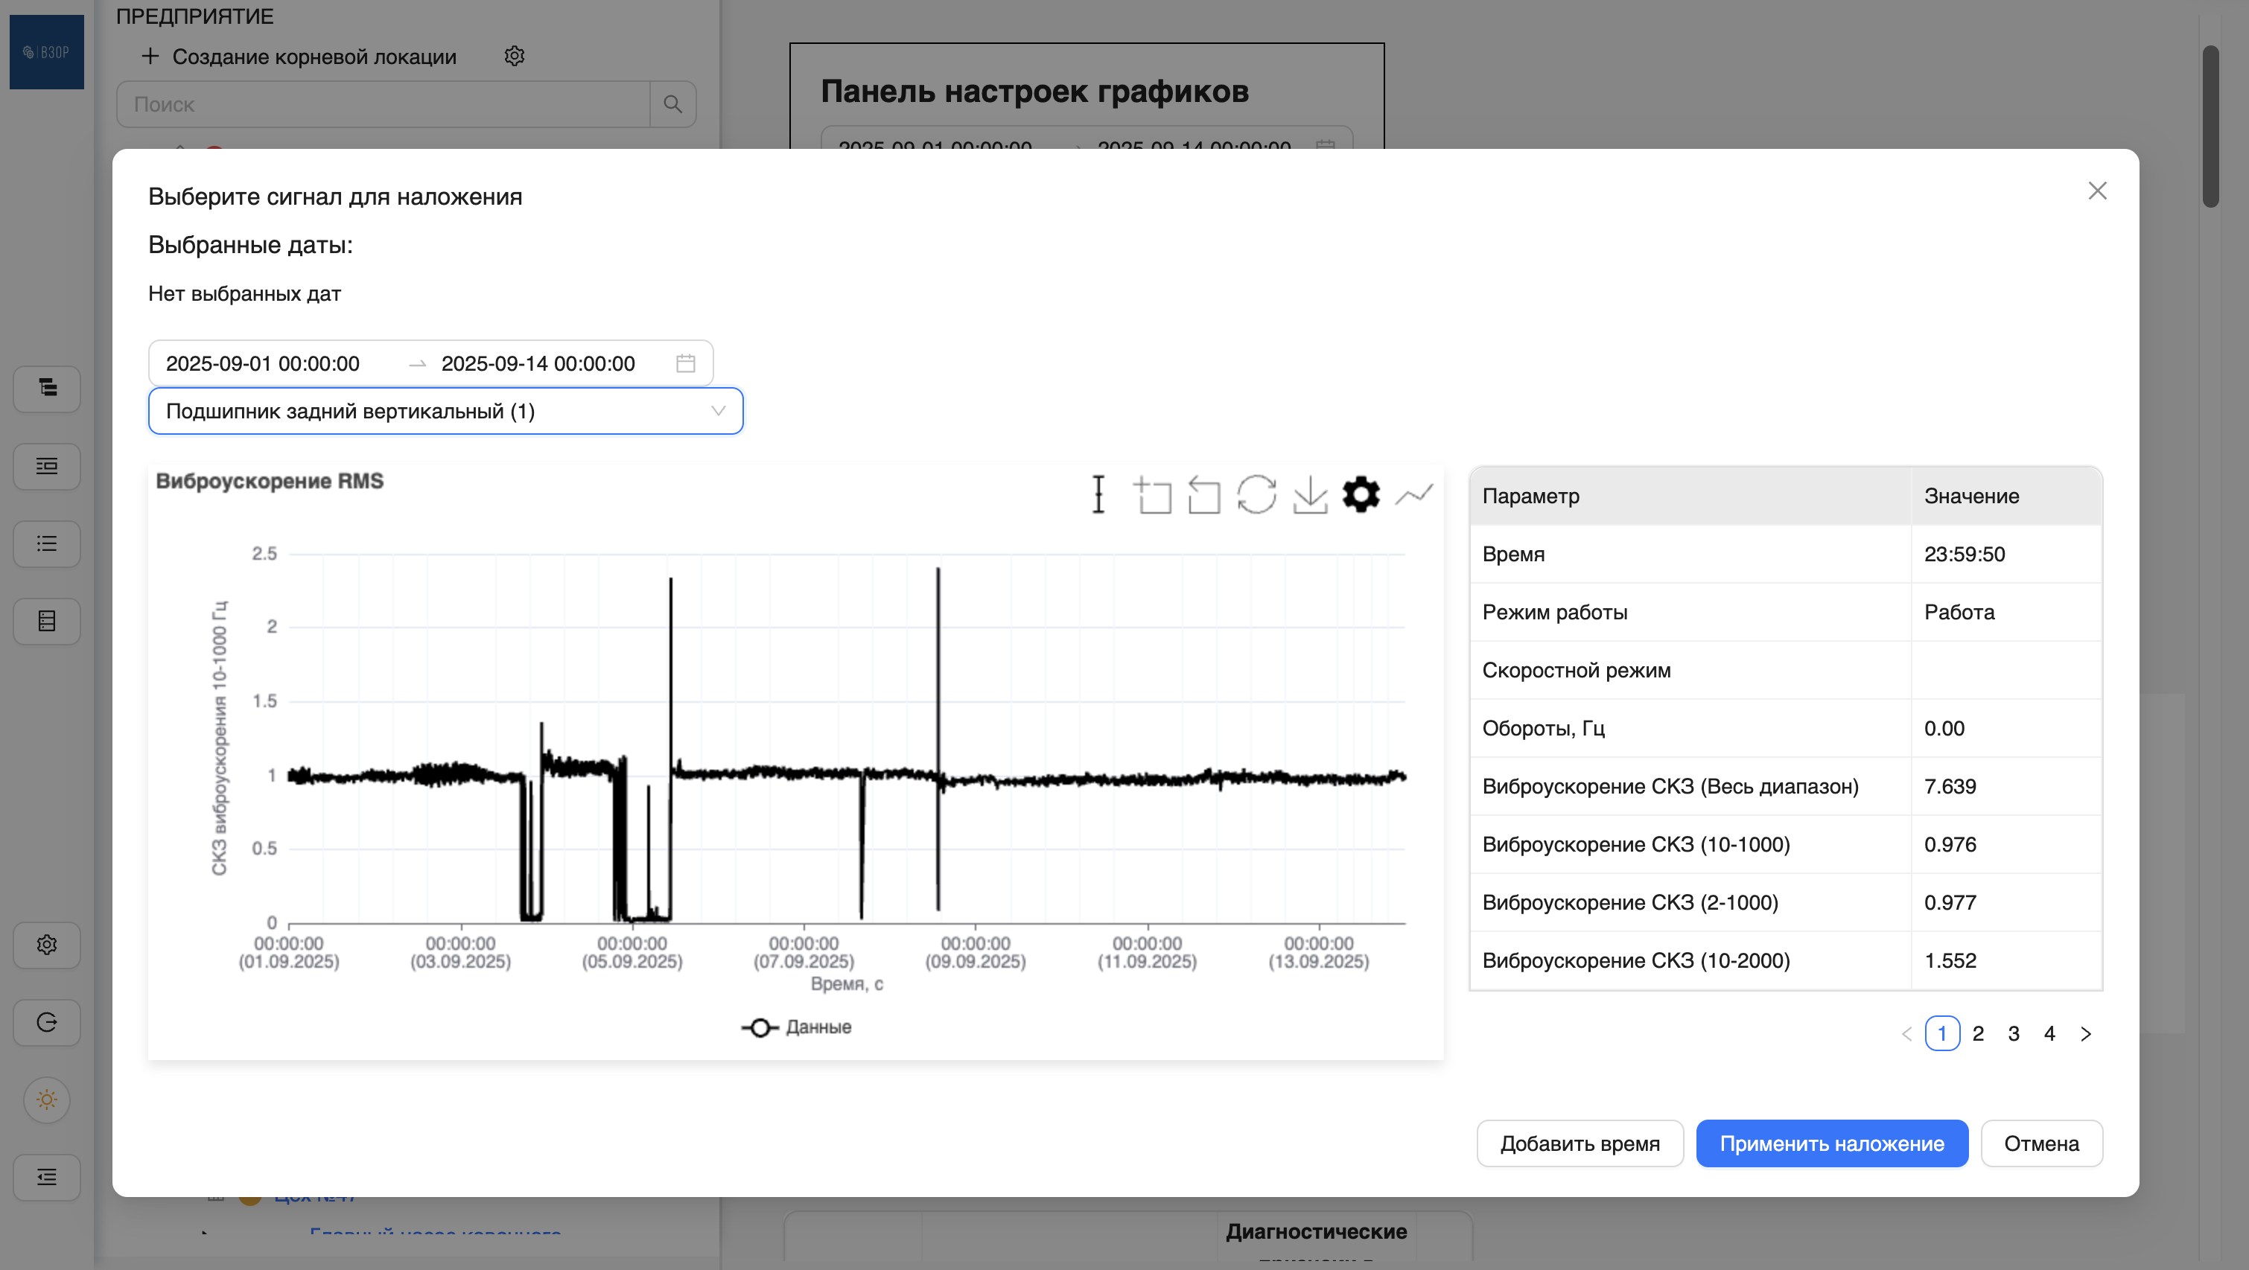Click the download chart icon
This screenshot has height=1270, width=2249.
pos(1310,495)
